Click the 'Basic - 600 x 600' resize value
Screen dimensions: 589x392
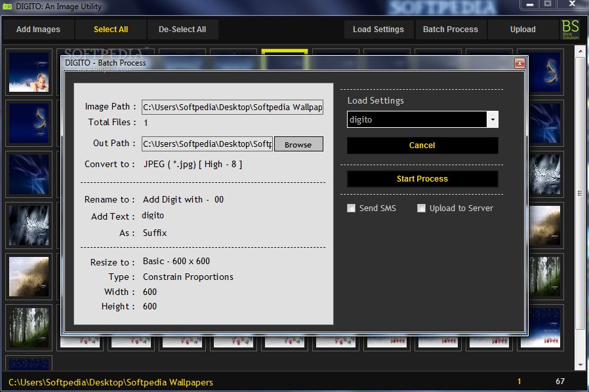point(176,262)
